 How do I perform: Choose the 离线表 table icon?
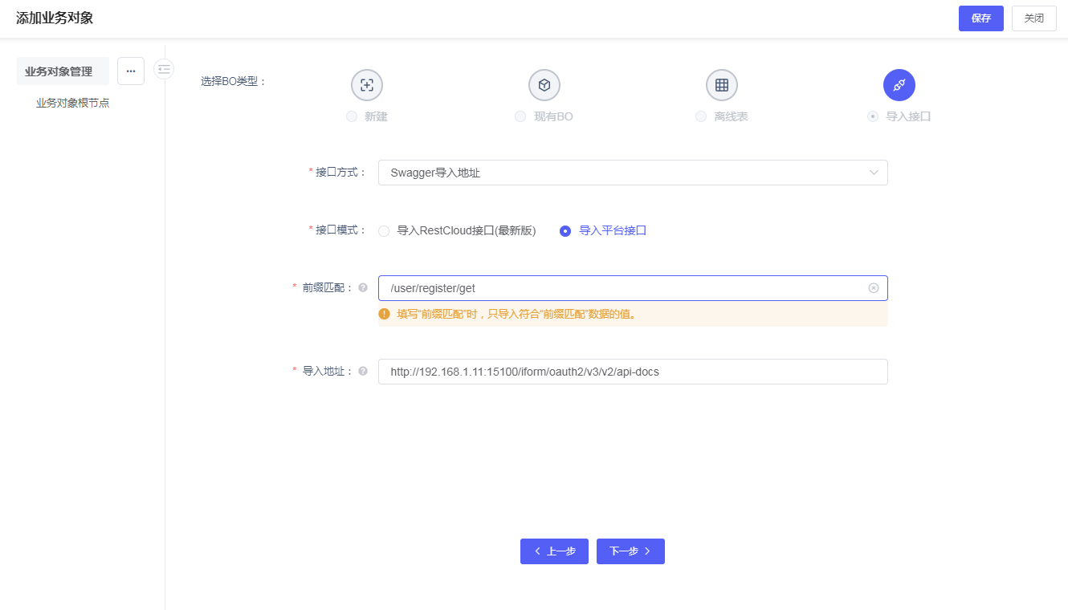pos(721,85)
